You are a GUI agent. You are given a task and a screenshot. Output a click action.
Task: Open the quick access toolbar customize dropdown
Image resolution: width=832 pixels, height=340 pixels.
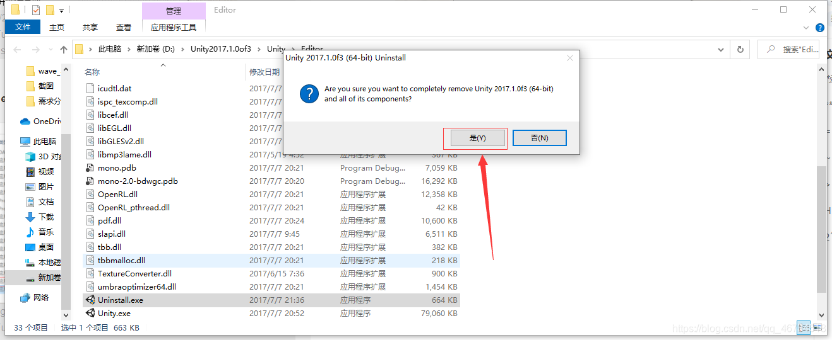click(61, 11)
